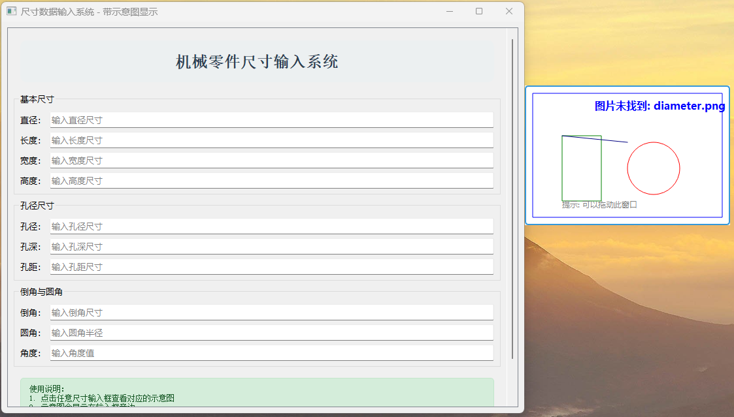
Task: Select the 圆角 fillet radius input field
Action: 271,332
